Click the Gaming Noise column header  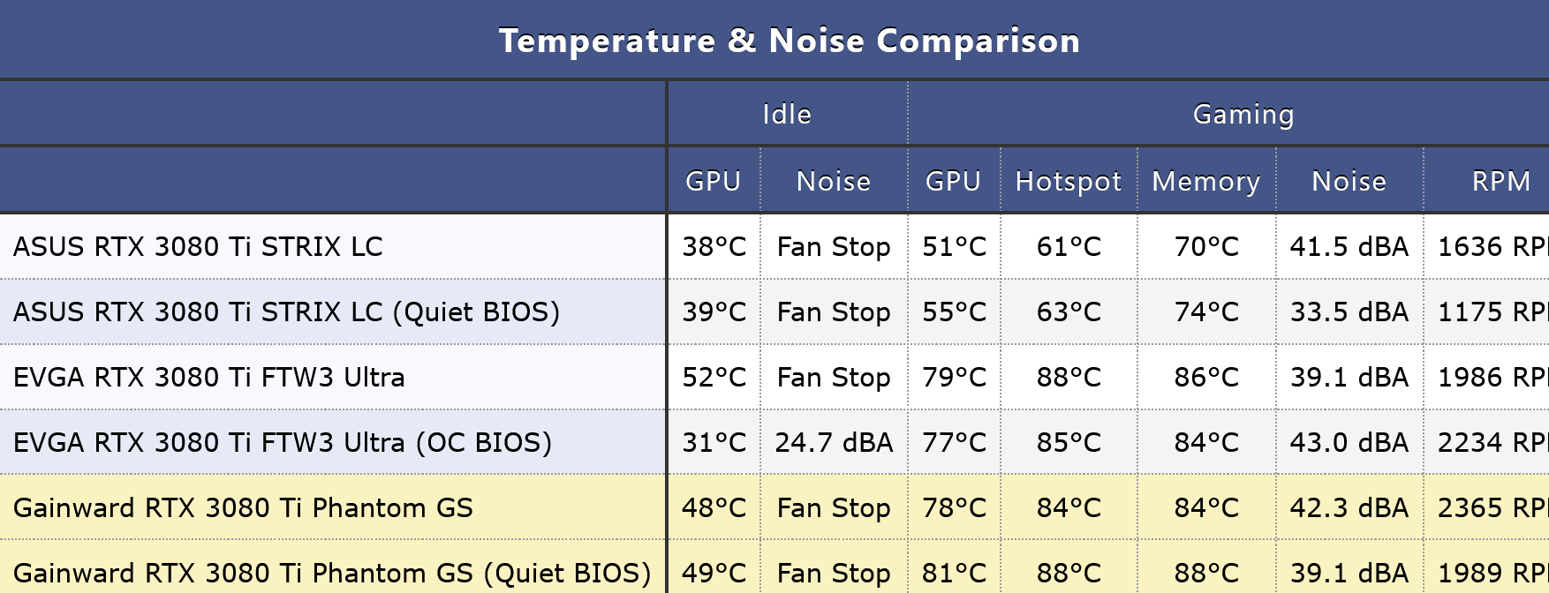(x=1349, y=181)
